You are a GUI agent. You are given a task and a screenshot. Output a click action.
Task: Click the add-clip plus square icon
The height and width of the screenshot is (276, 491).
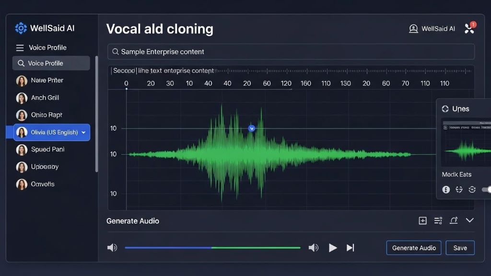pos(423,220)
